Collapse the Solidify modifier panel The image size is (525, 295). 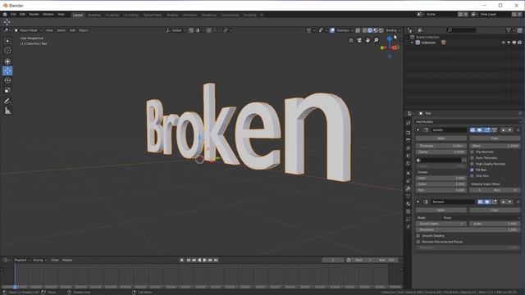point(418,130)
